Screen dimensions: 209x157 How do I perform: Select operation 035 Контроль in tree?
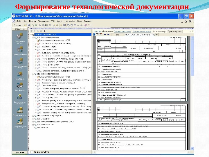[43, 128]
